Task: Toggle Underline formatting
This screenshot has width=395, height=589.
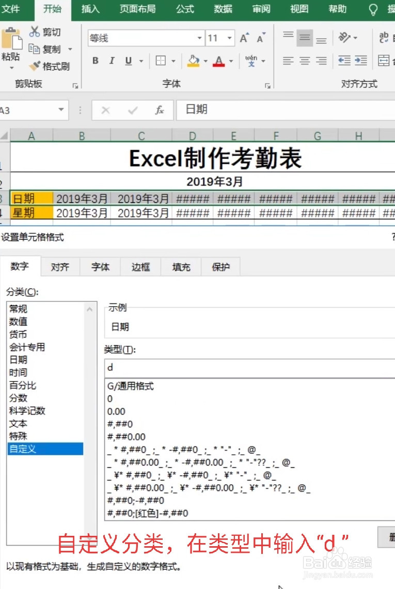Action: pyautogui.click(x=129, y=60)
